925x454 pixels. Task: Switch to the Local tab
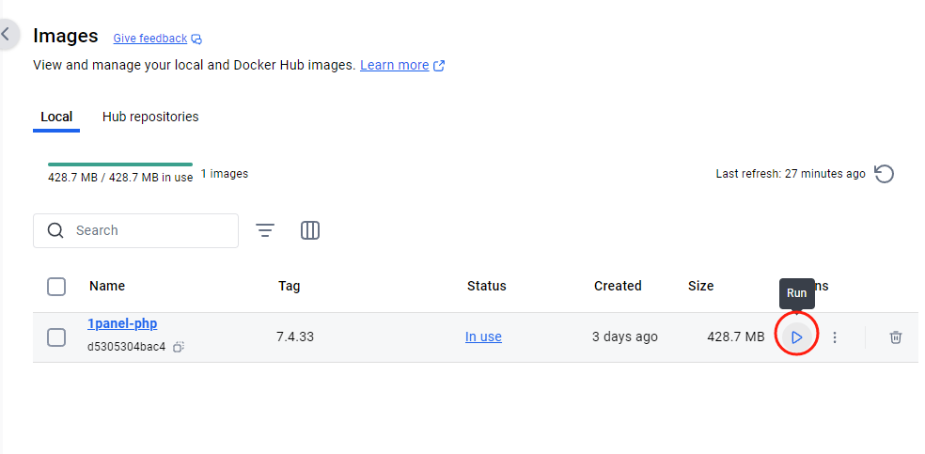[56, 117]
